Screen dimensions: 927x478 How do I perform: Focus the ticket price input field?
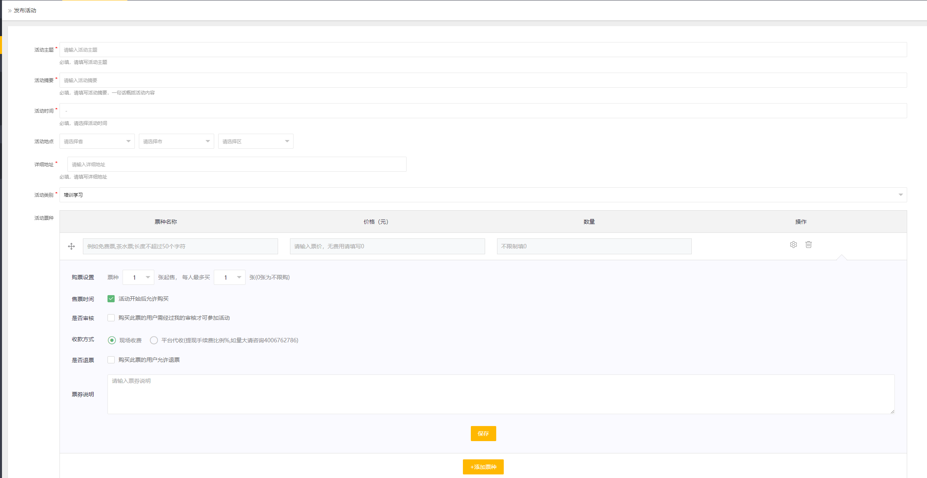coord(388,246)
